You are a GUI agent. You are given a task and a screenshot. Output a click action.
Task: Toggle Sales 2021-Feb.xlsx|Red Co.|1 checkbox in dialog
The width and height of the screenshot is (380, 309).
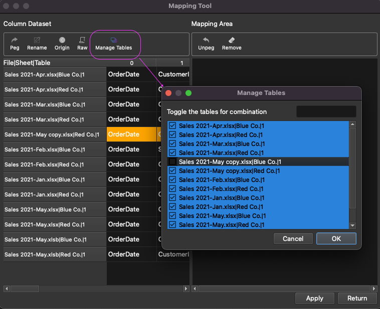tap(172, 188)
